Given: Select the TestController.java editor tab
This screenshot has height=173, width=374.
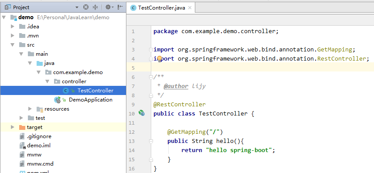Looking at the screenshot, I should tap(161, 7).
